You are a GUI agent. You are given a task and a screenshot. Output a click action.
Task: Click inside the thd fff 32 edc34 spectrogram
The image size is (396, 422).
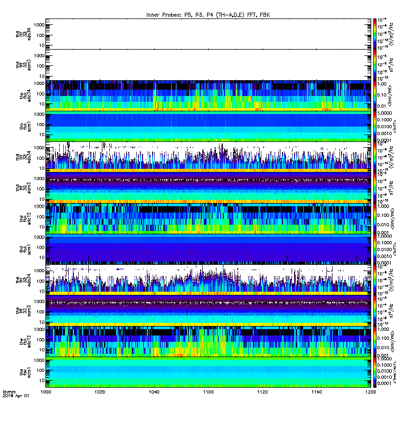208,157
